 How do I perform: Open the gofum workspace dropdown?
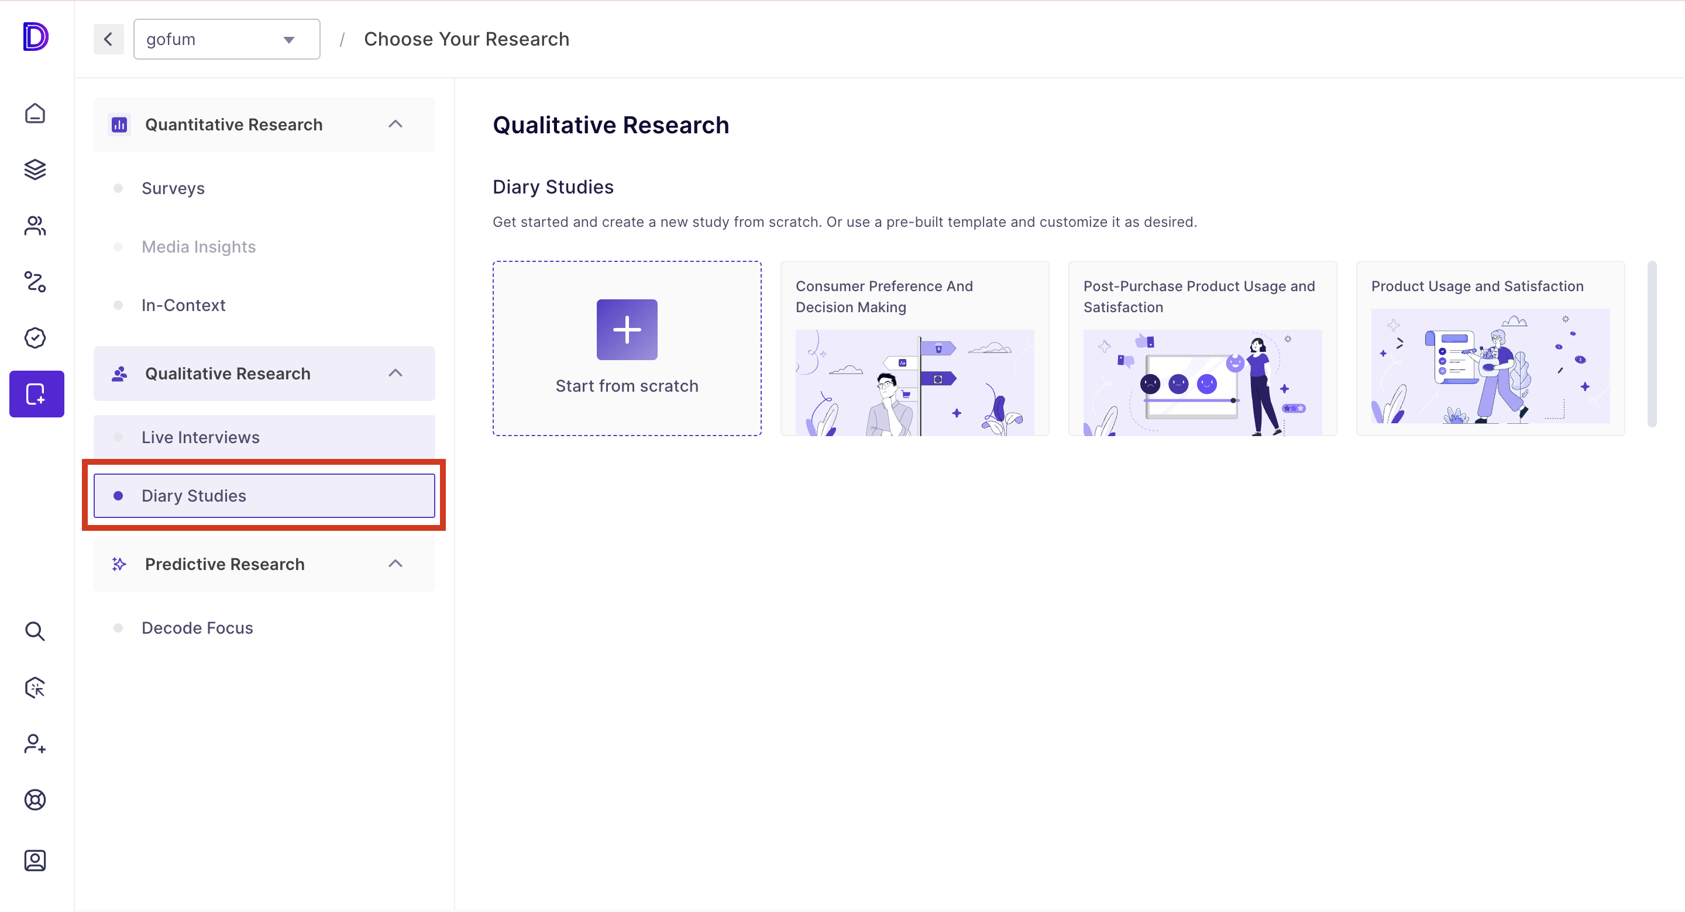tap(227, 39)
